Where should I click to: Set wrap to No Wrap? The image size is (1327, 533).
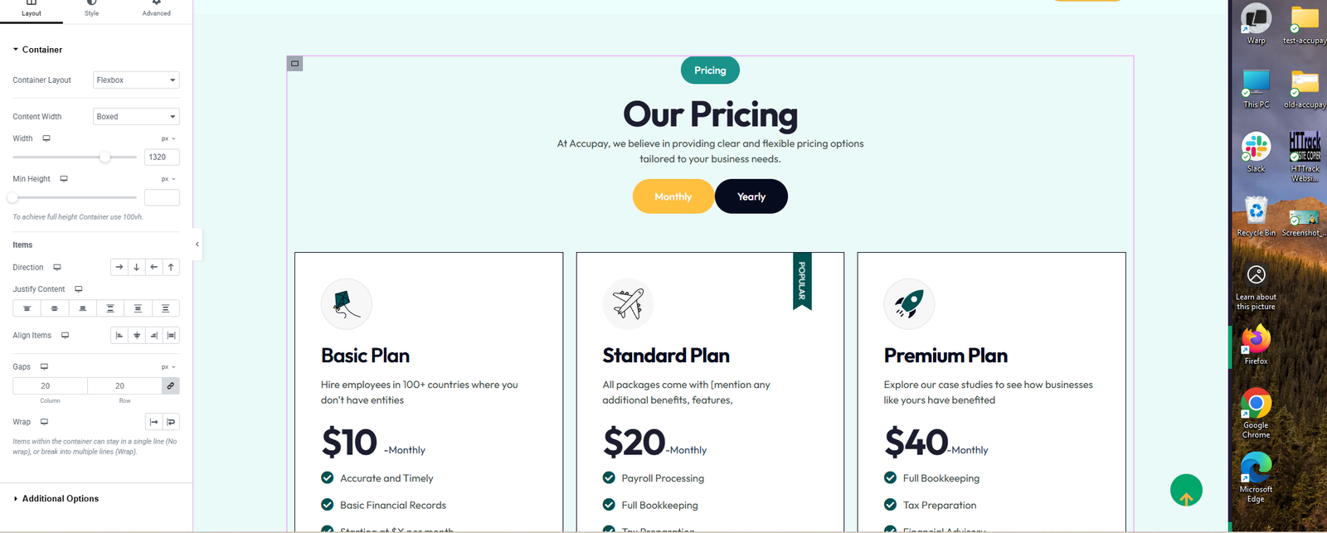[153, 422]
